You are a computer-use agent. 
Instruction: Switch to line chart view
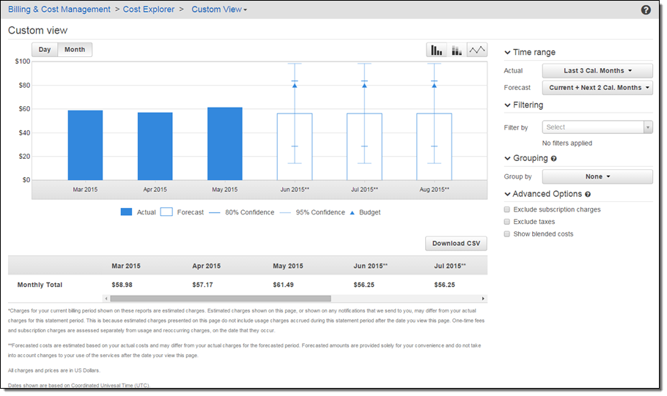(x=477, y=51)
